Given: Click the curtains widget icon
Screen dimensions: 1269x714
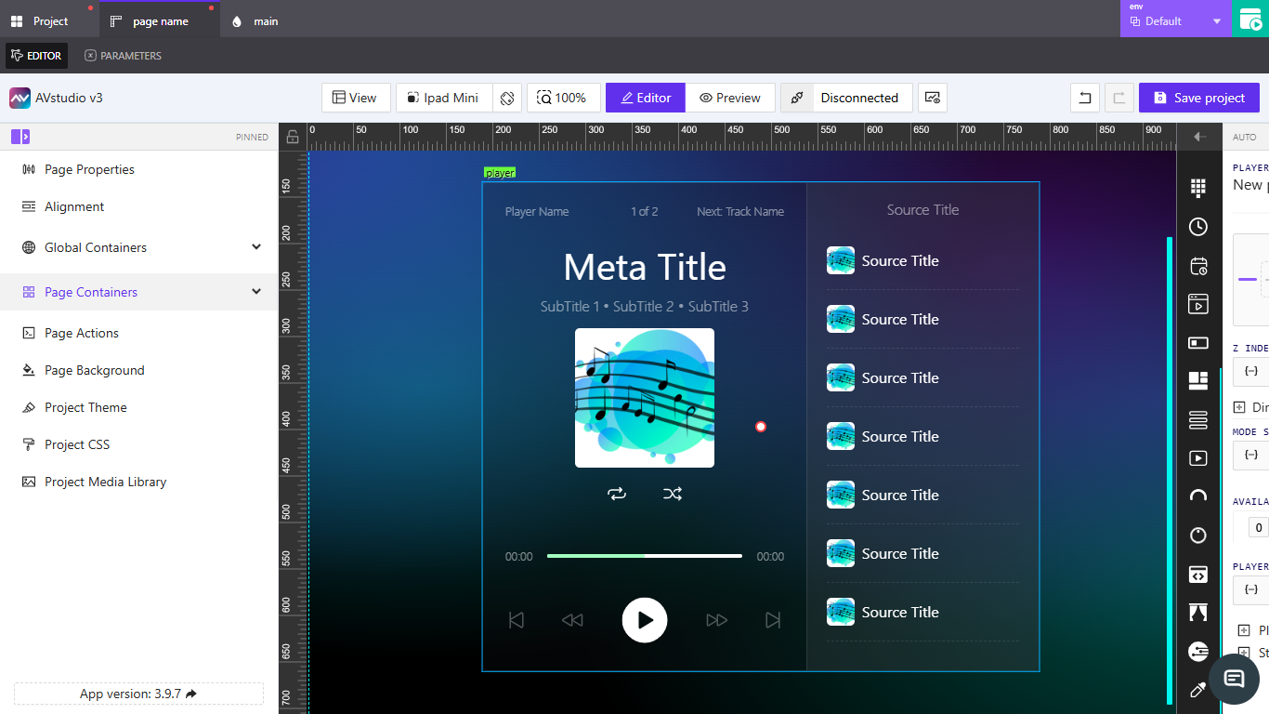Looking at the screenshot, I should [x=1198, y=613].
